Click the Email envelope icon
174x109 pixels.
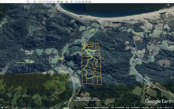(x=76, y=2)
